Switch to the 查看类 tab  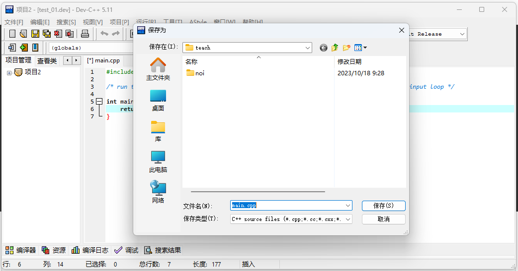click(x=47, y=60)
